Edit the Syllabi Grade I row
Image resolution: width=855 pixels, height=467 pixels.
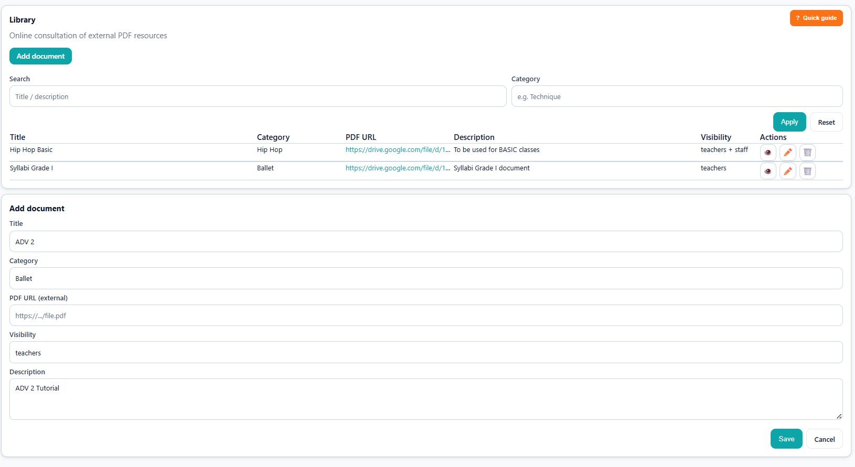[x=787, y=171]
